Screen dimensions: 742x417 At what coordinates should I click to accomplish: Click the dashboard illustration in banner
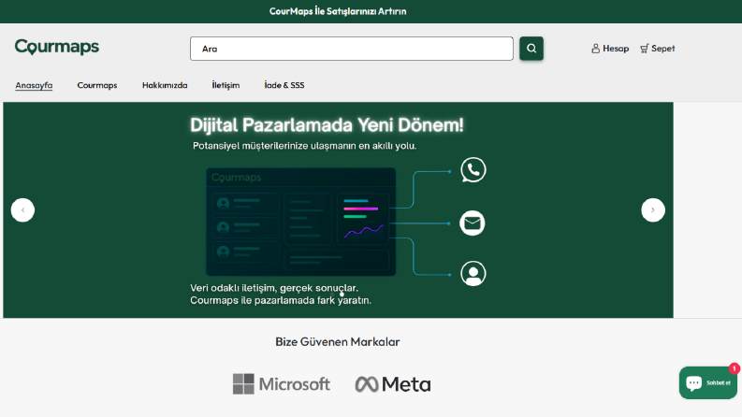(x=301, y=222)
